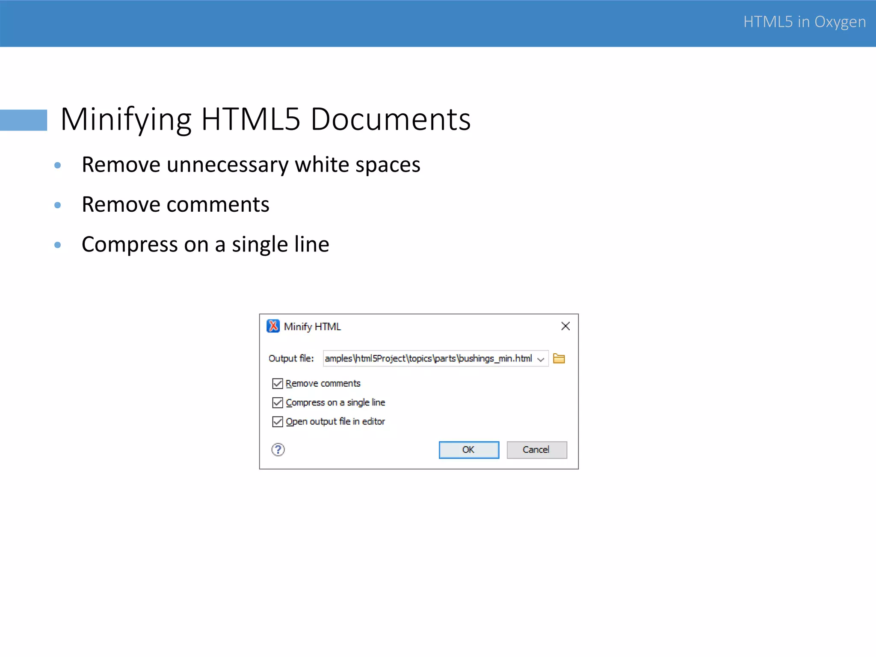876x657 pixels.
Task: Click the Minify HTML dialog title text
Action: 312,327
